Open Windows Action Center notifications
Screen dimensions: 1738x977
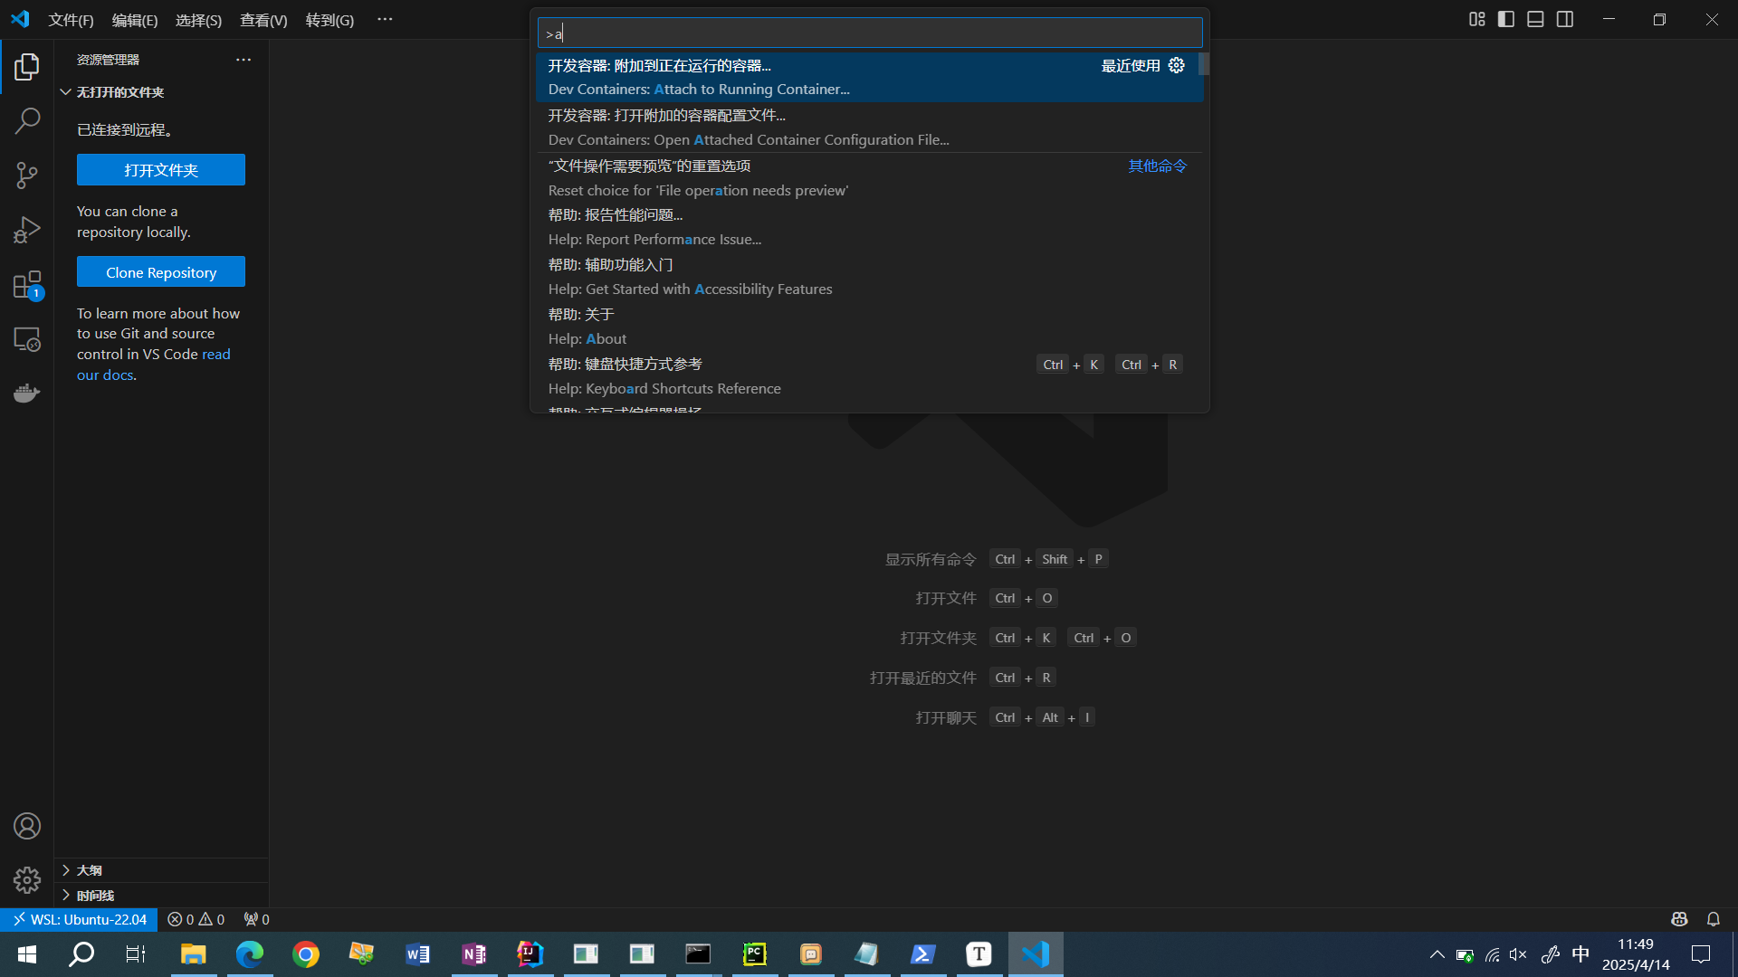click(1701, 954)
